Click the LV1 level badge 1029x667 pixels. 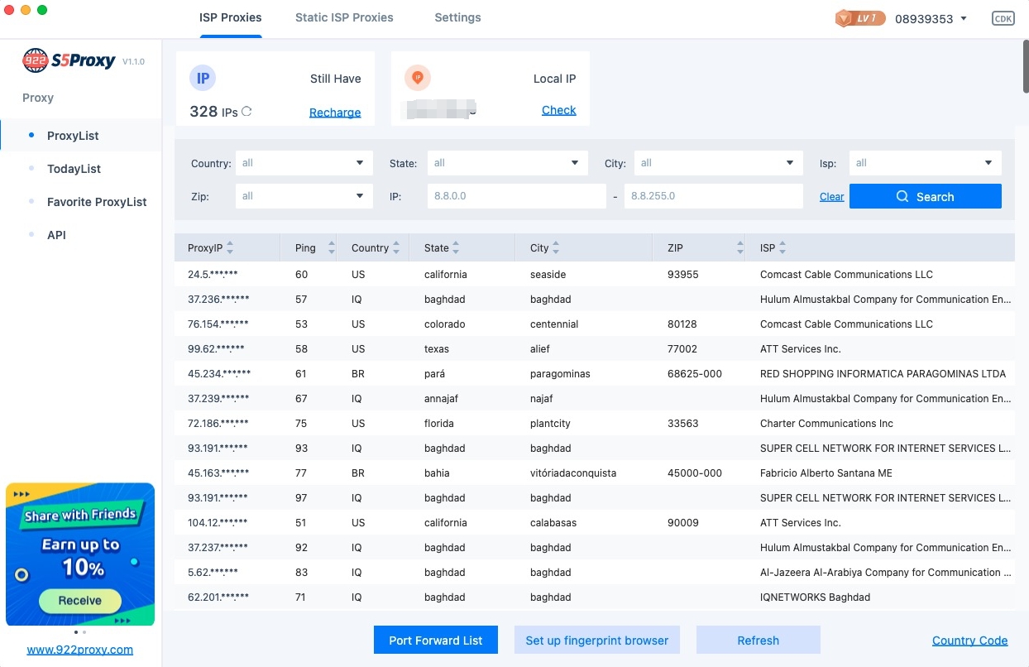pyautogui.click(x=860, y=18)
